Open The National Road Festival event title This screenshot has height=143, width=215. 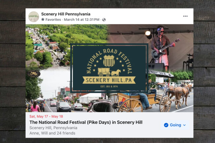tap(86, 122)
